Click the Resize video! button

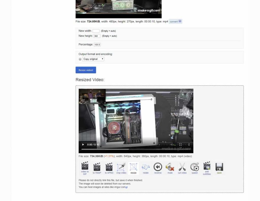point(86,70)
